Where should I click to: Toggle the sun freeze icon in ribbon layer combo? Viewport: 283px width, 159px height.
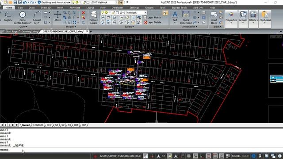tap(106, 13)
